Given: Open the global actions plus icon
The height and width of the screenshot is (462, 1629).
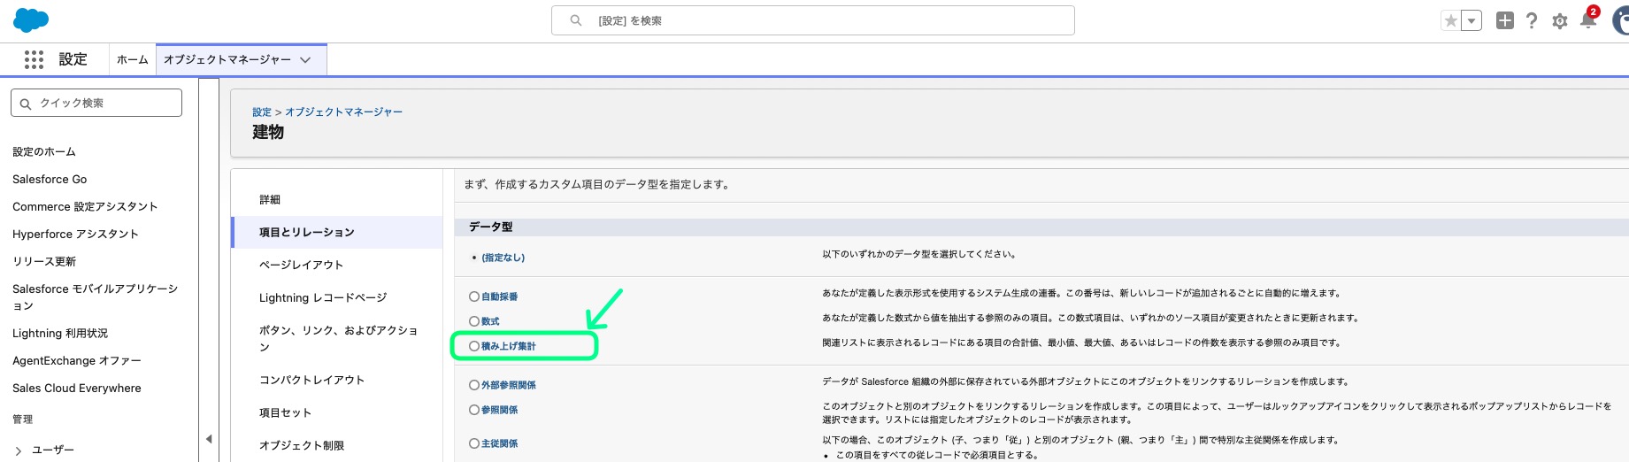Looking at the screenshot, I should pyautogui.click(x=1505, y=20).
